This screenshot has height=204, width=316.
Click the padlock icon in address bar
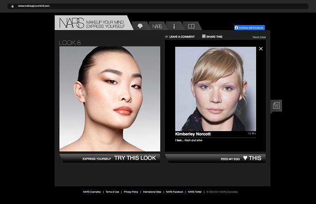[x=13, y=6]
